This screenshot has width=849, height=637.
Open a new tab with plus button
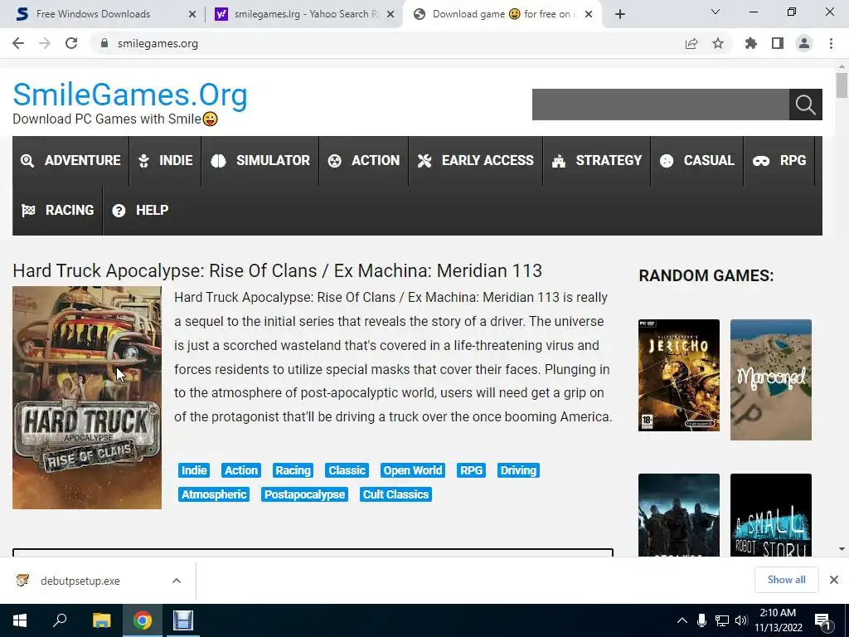[x=620, y=14]
